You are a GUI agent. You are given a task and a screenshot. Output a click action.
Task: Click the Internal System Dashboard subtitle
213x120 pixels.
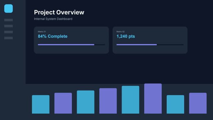pos(53,19)
